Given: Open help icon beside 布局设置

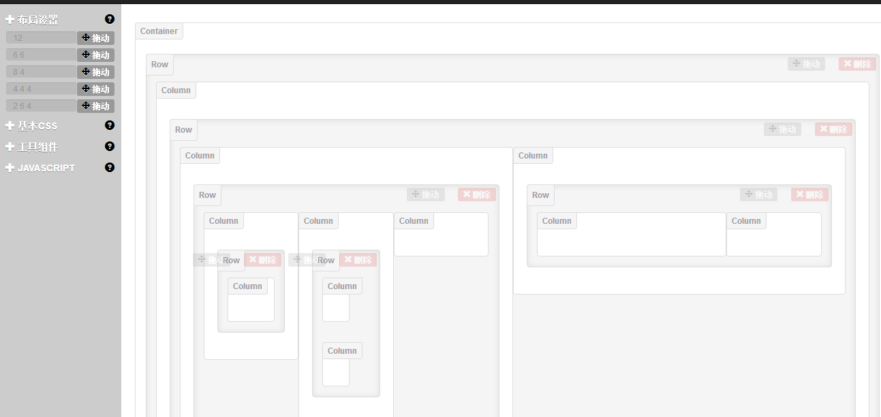Looking at the screenshot, I should click(x=110, y=19).
